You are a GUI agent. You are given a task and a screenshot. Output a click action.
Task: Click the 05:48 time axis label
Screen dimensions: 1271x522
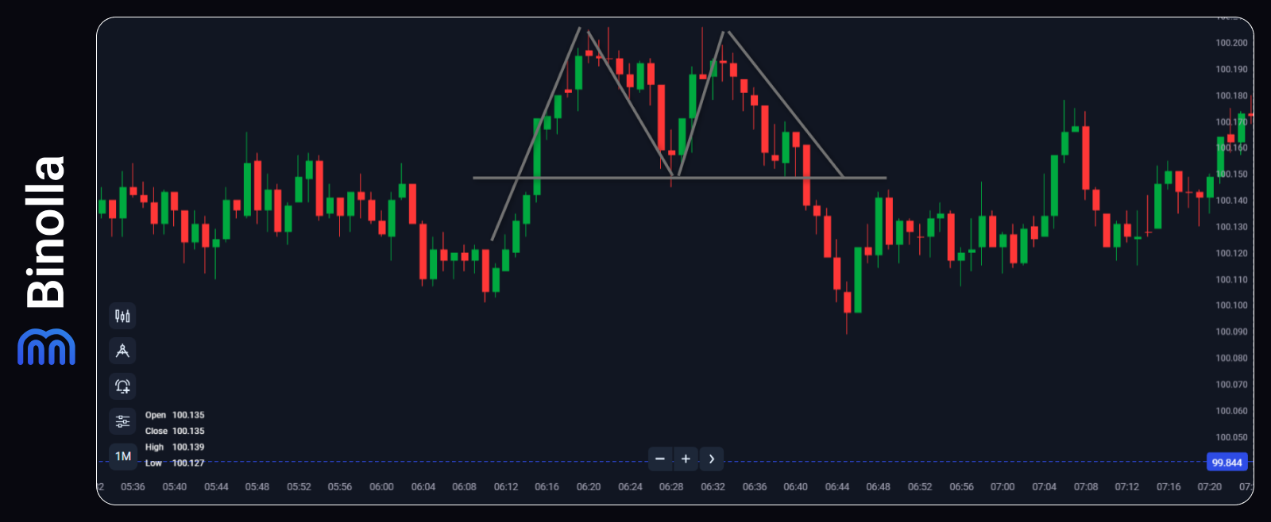coord(257,486)
